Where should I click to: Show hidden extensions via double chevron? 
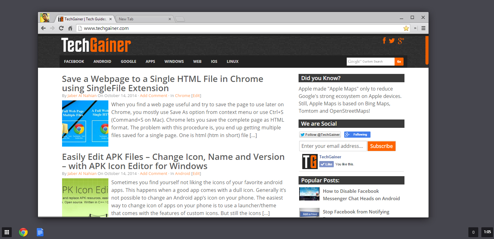click(x=415, y=28)
